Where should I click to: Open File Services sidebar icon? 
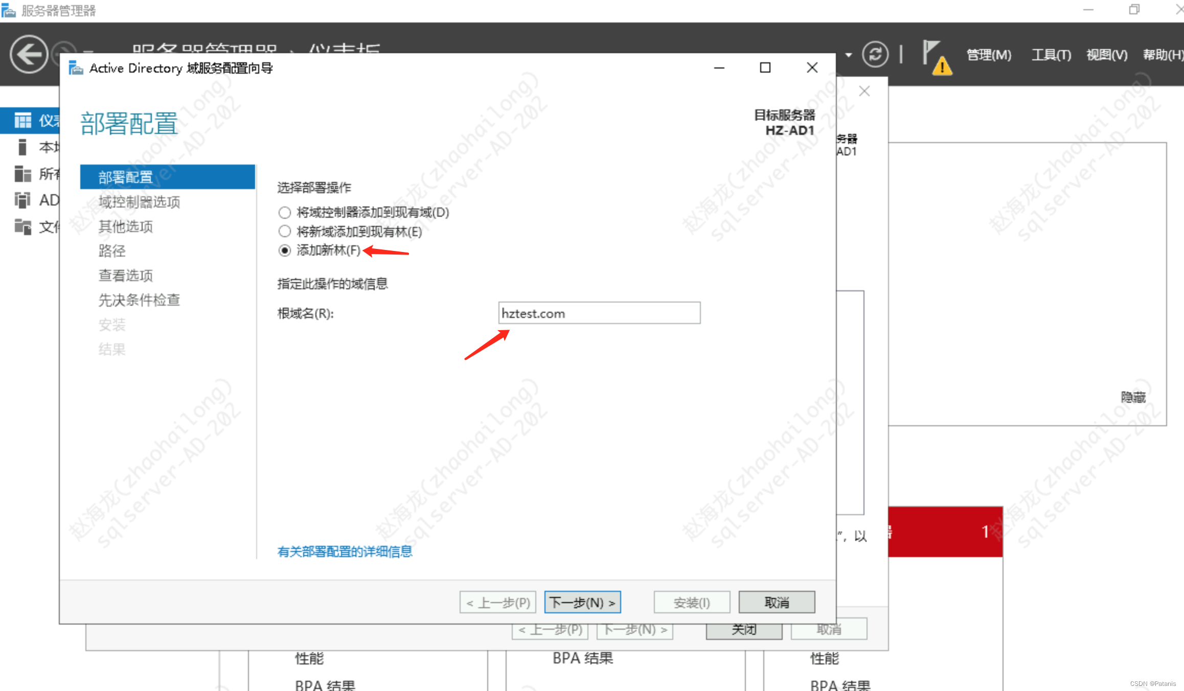pyautogui.click(x=22, y=226)
